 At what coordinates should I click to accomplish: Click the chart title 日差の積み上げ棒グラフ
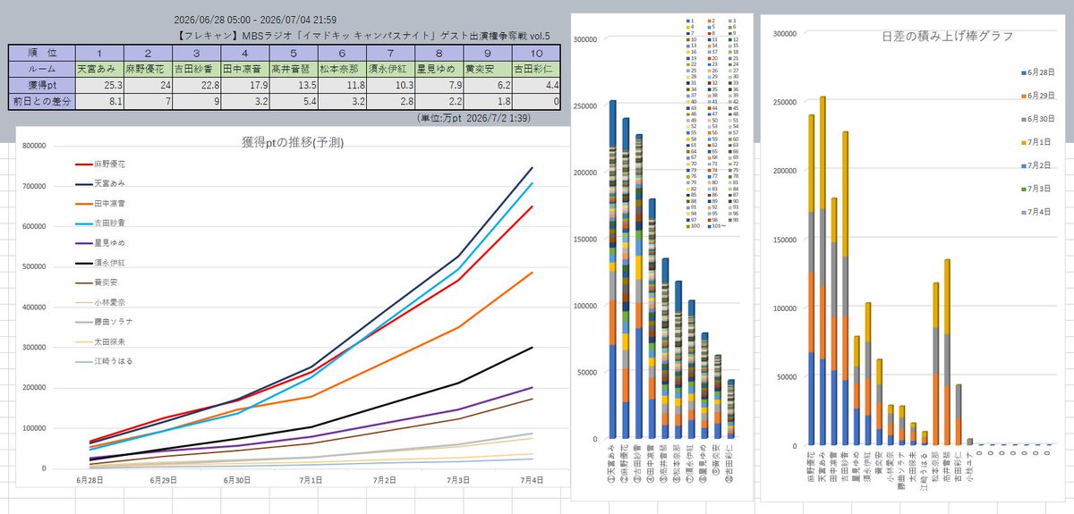[x=947, y=37]
